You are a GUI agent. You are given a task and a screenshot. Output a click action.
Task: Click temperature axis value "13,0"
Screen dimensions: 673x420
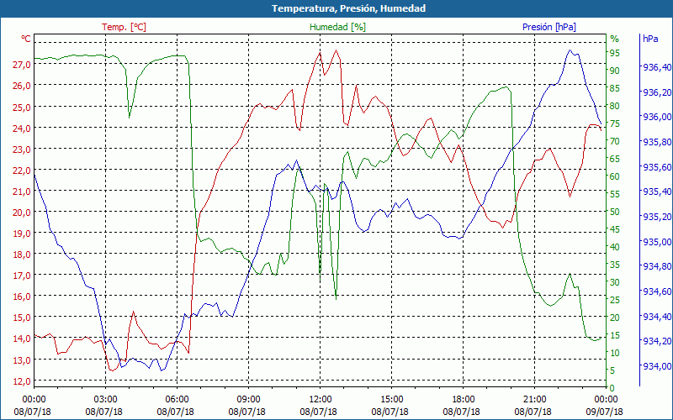22,360
